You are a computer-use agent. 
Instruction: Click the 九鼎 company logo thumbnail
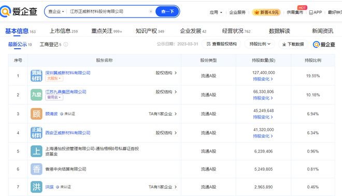click(36, 94)
